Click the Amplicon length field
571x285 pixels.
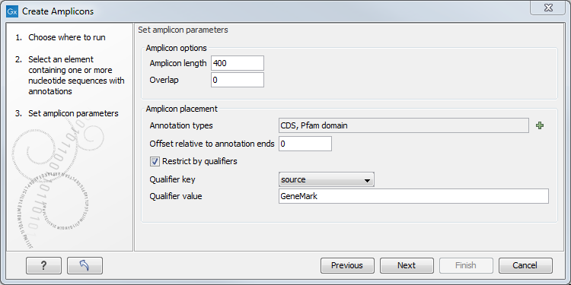coord(238,63)
